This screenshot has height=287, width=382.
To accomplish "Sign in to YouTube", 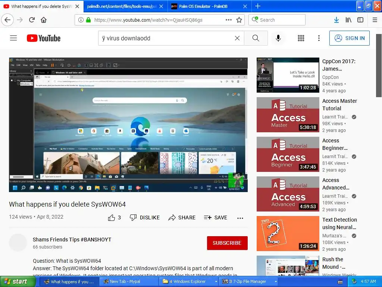I will pyautogui.click(x=349, y=38).
